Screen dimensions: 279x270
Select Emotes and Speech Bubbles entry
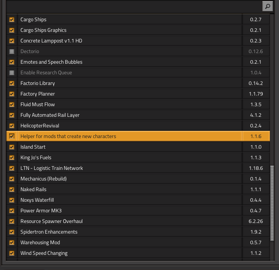click(x=52, y=62)
